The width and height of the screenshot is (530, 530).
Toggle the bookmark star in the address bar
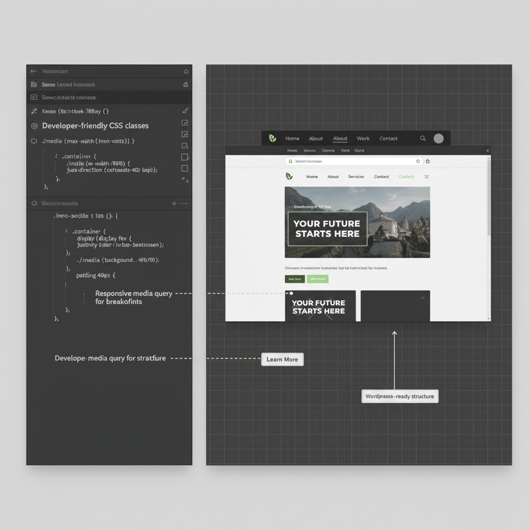pyautogui.click(x=419, y=161)
